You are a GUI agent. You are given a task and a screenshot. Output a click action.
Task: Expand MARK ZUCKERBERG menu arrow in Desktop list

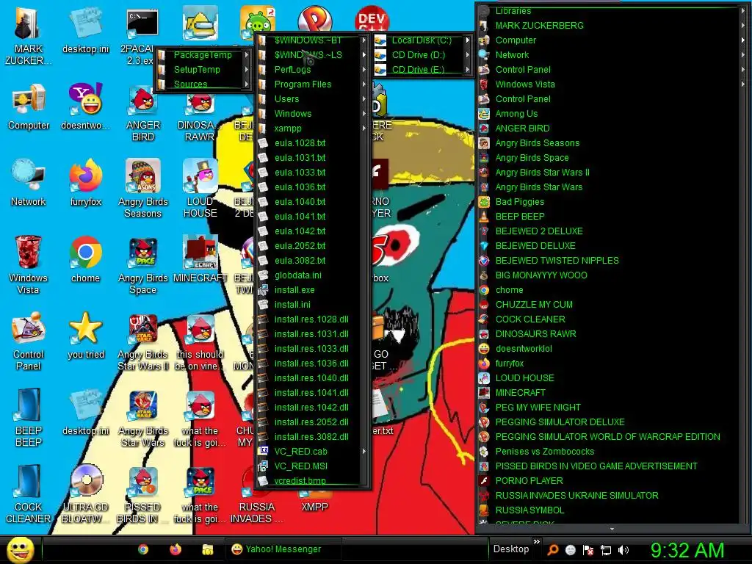(x=742, y=26)
